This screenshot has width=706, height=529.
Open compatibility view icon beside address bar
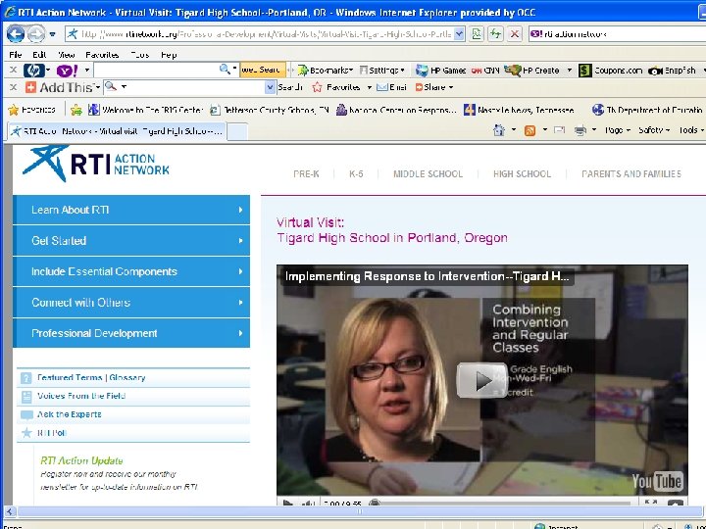[x=477, y=33]
